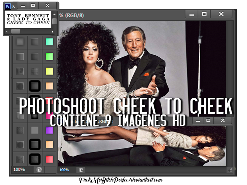This screenshot has height=185, width=247.
Task: Apply the black-bordered style beside the red swatch
Action: 35,159
